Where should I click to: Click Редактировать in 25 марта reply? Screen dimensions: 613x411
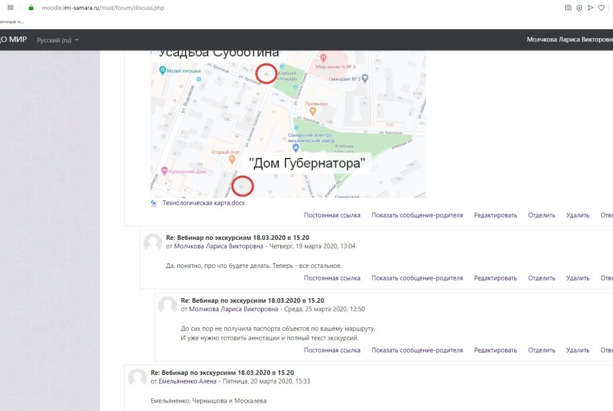(495, 351)
